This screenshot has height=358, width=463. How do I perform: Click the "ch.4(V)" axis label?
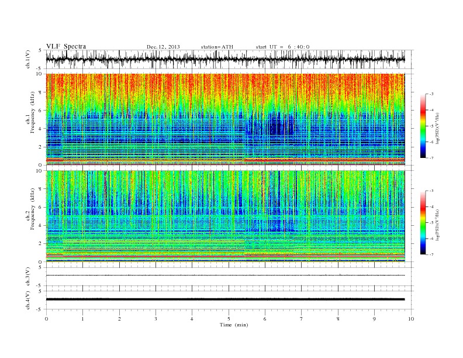tap(27, 300)
